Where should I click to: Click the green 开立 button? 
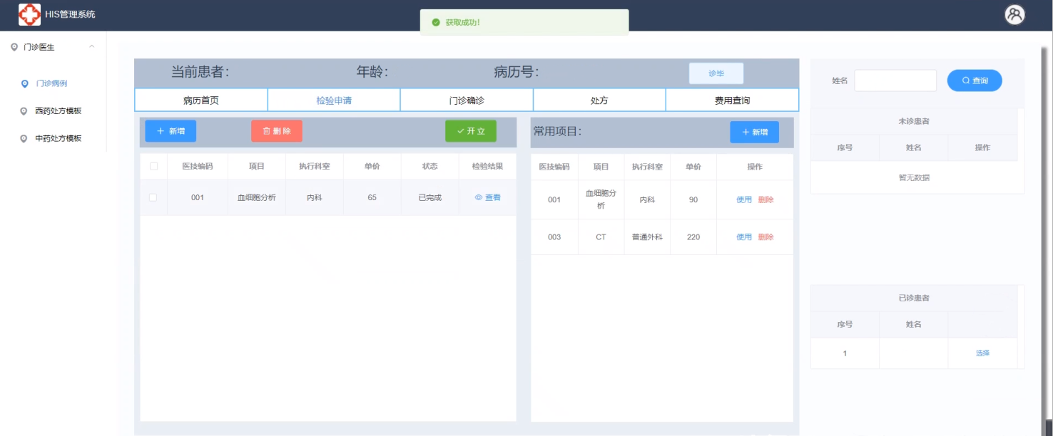click(470, 131)
